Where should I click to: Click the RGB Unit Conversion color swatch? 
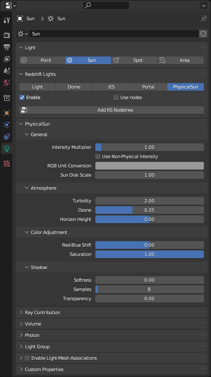(149, 166)
